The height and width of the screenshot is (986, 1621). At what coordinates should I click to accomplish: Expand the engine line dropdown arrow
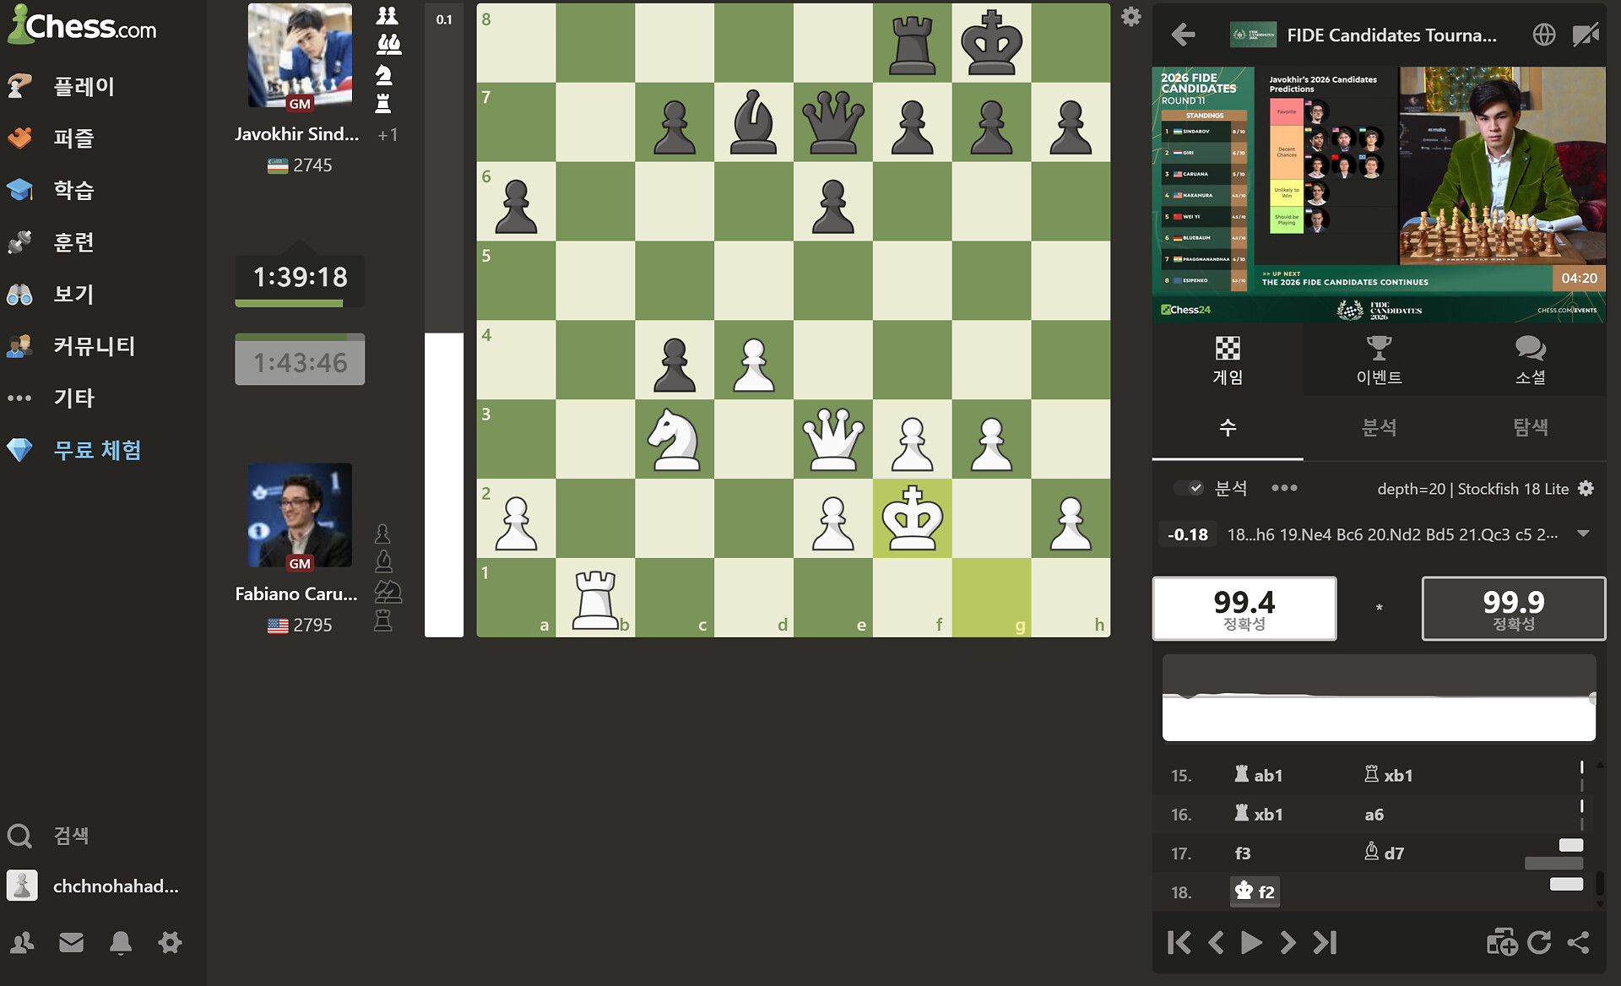[1583, 534]
